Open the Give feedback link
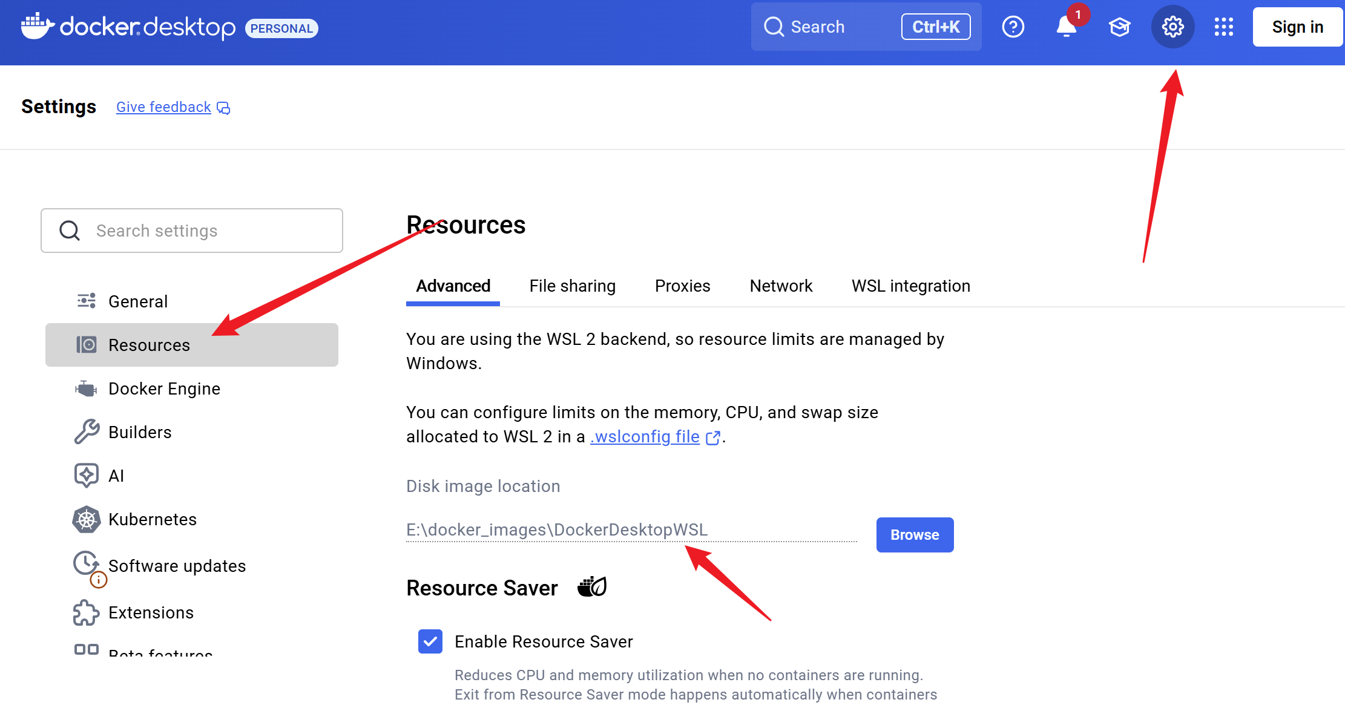Viewport: 1345px width, 708px height. tap(163, 107)
